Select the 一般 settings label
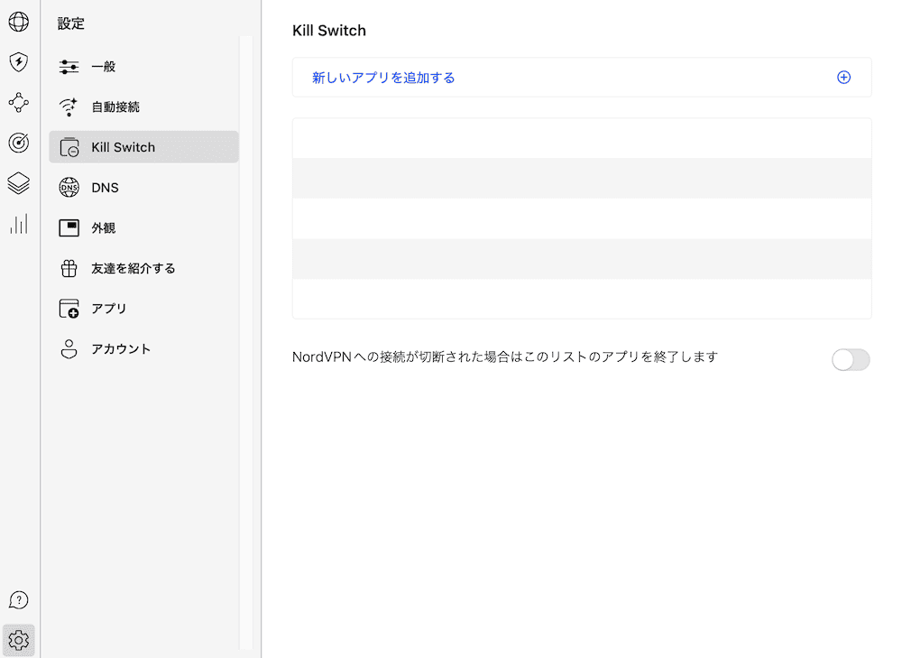The image size is (902, 658). 104,67
